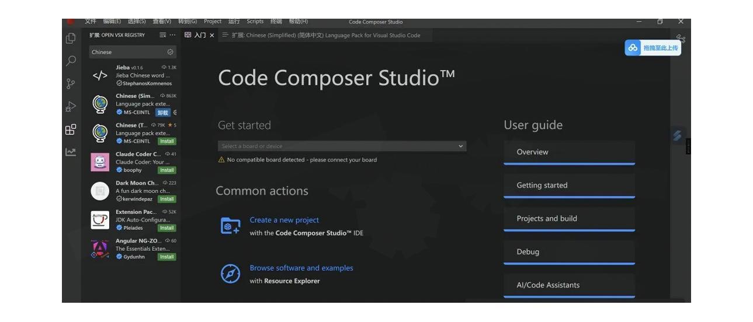Click the Chinese (Traditional) globe icon
Screen dimensions: 753x322
click(x=100, y=133)
